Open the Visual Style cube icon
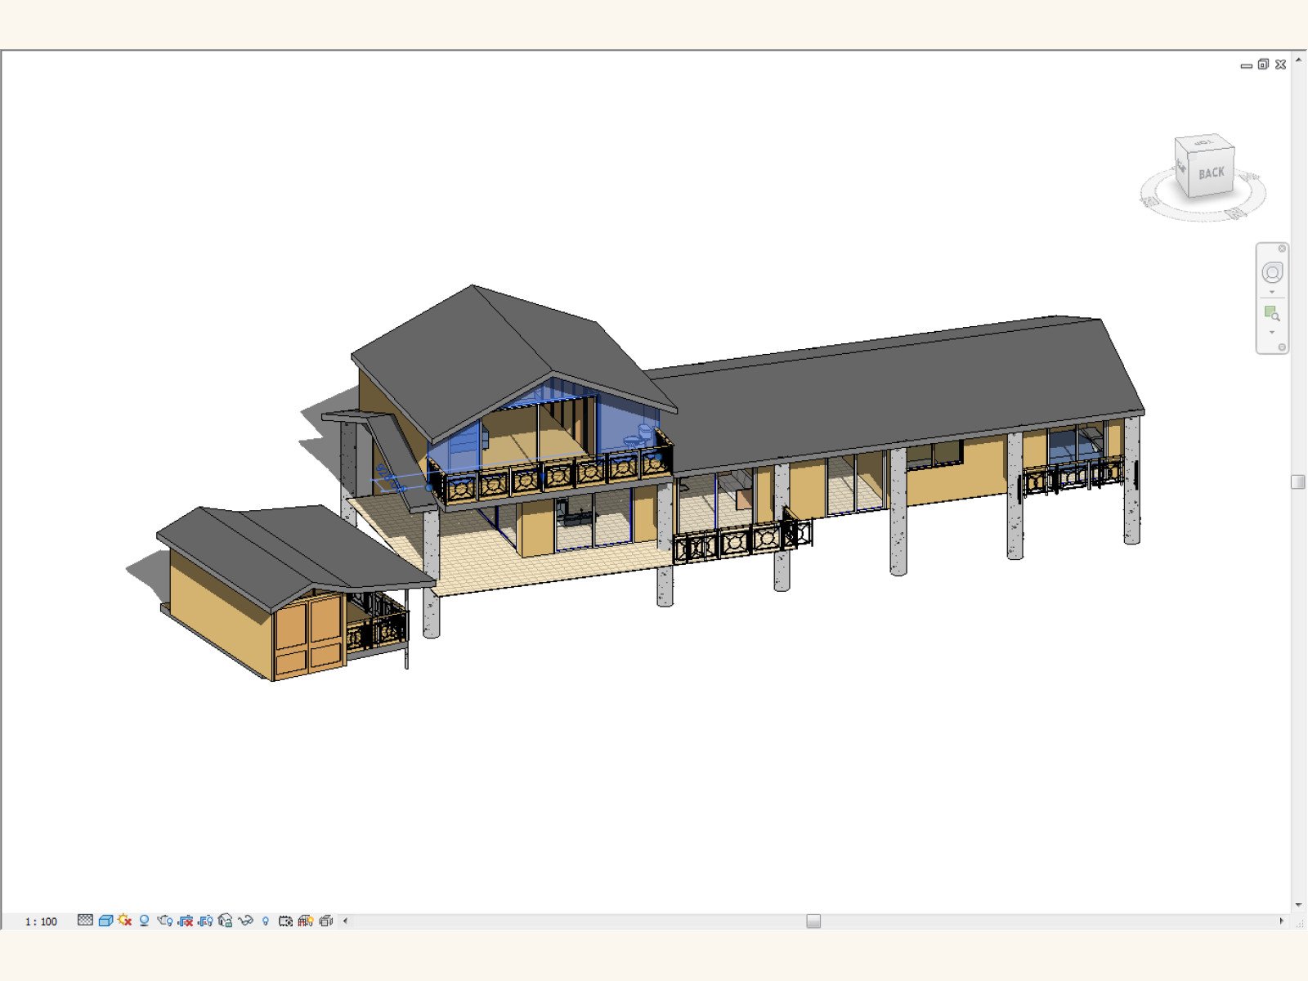Screen dimensions: 1308x981 (105, 921)
